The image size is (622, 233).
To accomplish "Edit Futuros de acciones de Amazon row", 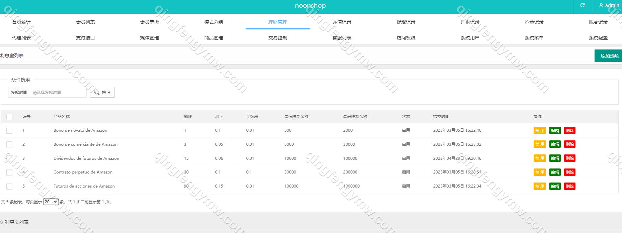I will [555, 186].
